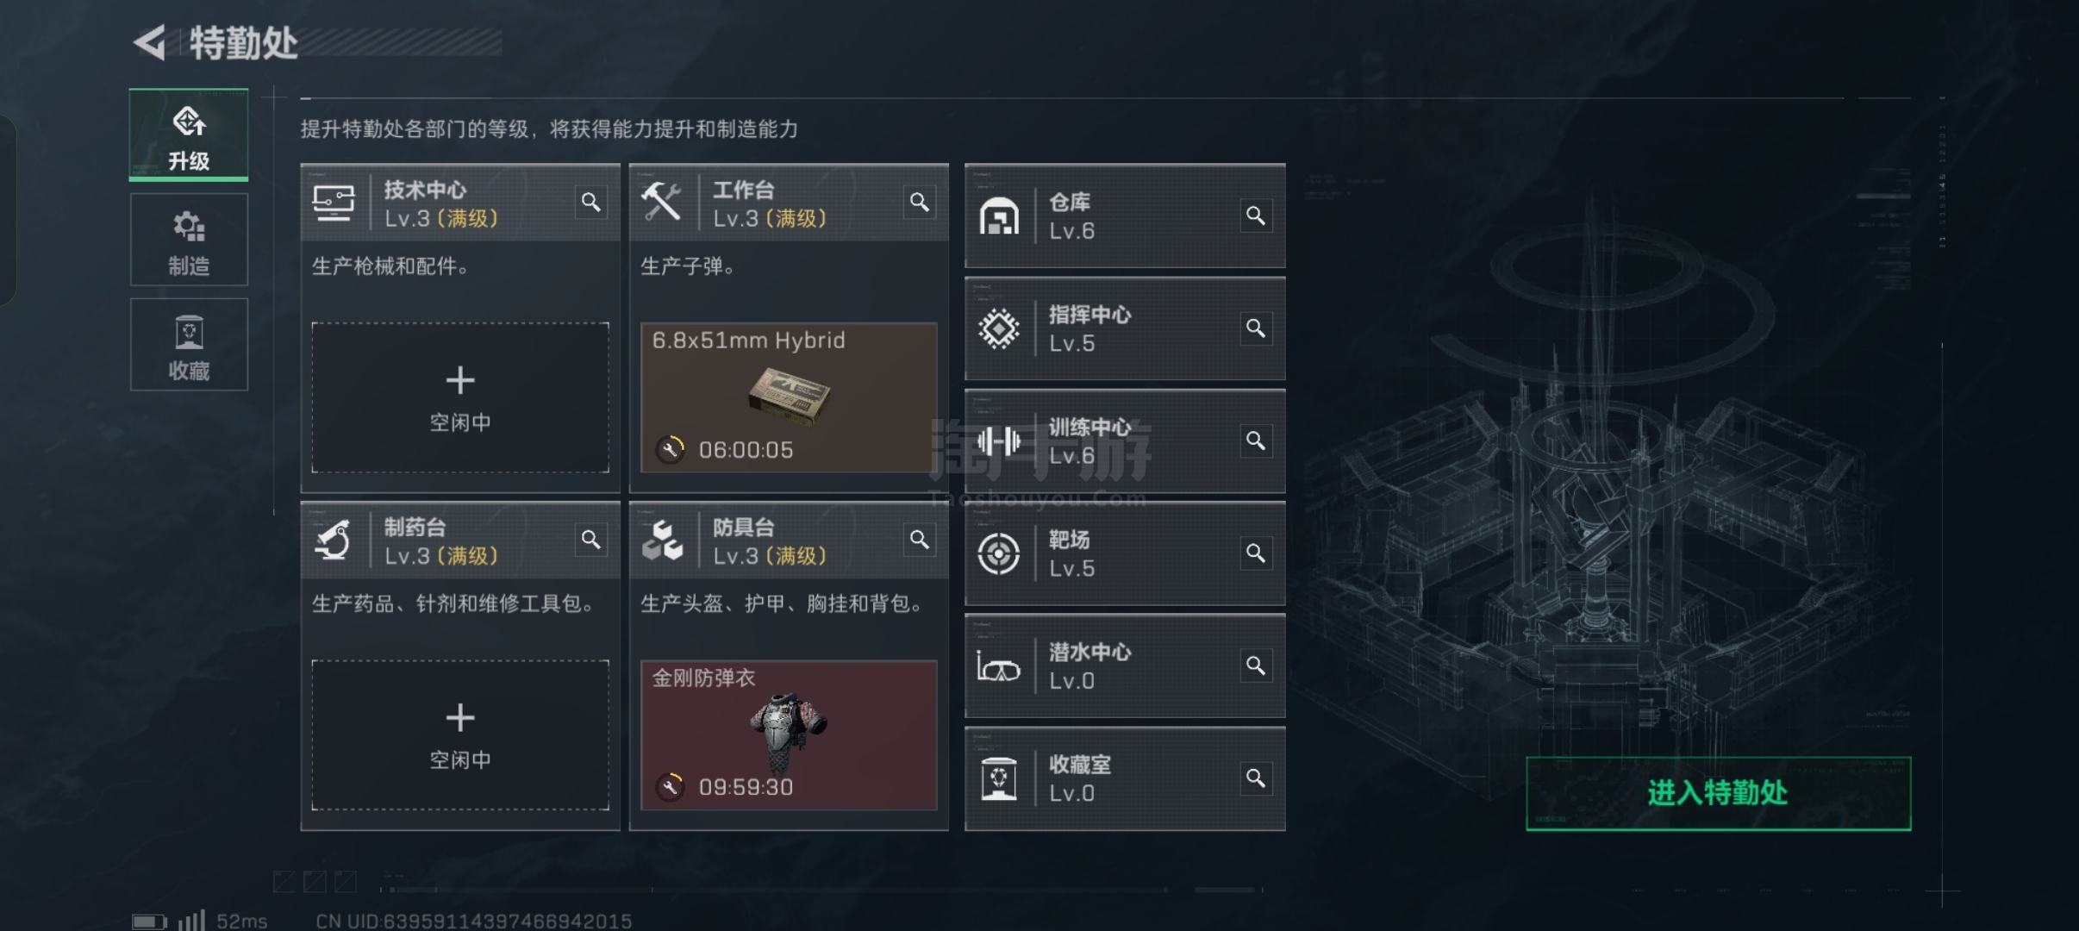Click the back arrow beside 特勤处
The width and height of the screenshot is (2079, 931).
pos(150,42)
